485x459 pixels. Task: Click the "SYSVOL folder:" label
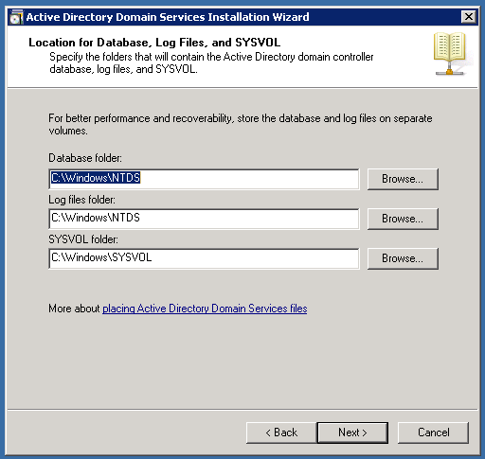pyautogui.click(x=83, y=239)
